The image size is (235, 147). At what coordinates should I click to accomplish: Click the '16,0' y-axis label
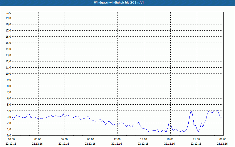click(8, 36)
